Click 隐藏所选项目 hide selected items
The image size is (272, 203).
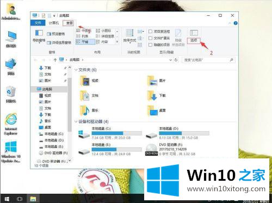(178, 39)
